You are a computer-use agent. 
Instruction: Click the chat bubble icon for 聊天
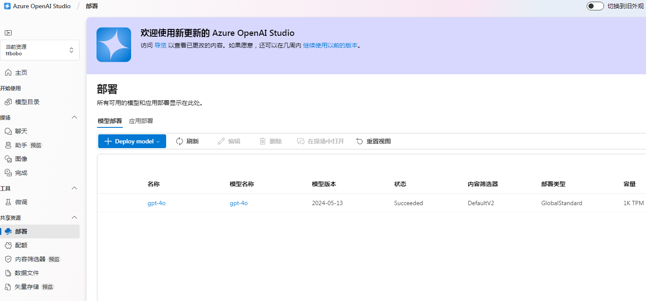pos(8,131)
